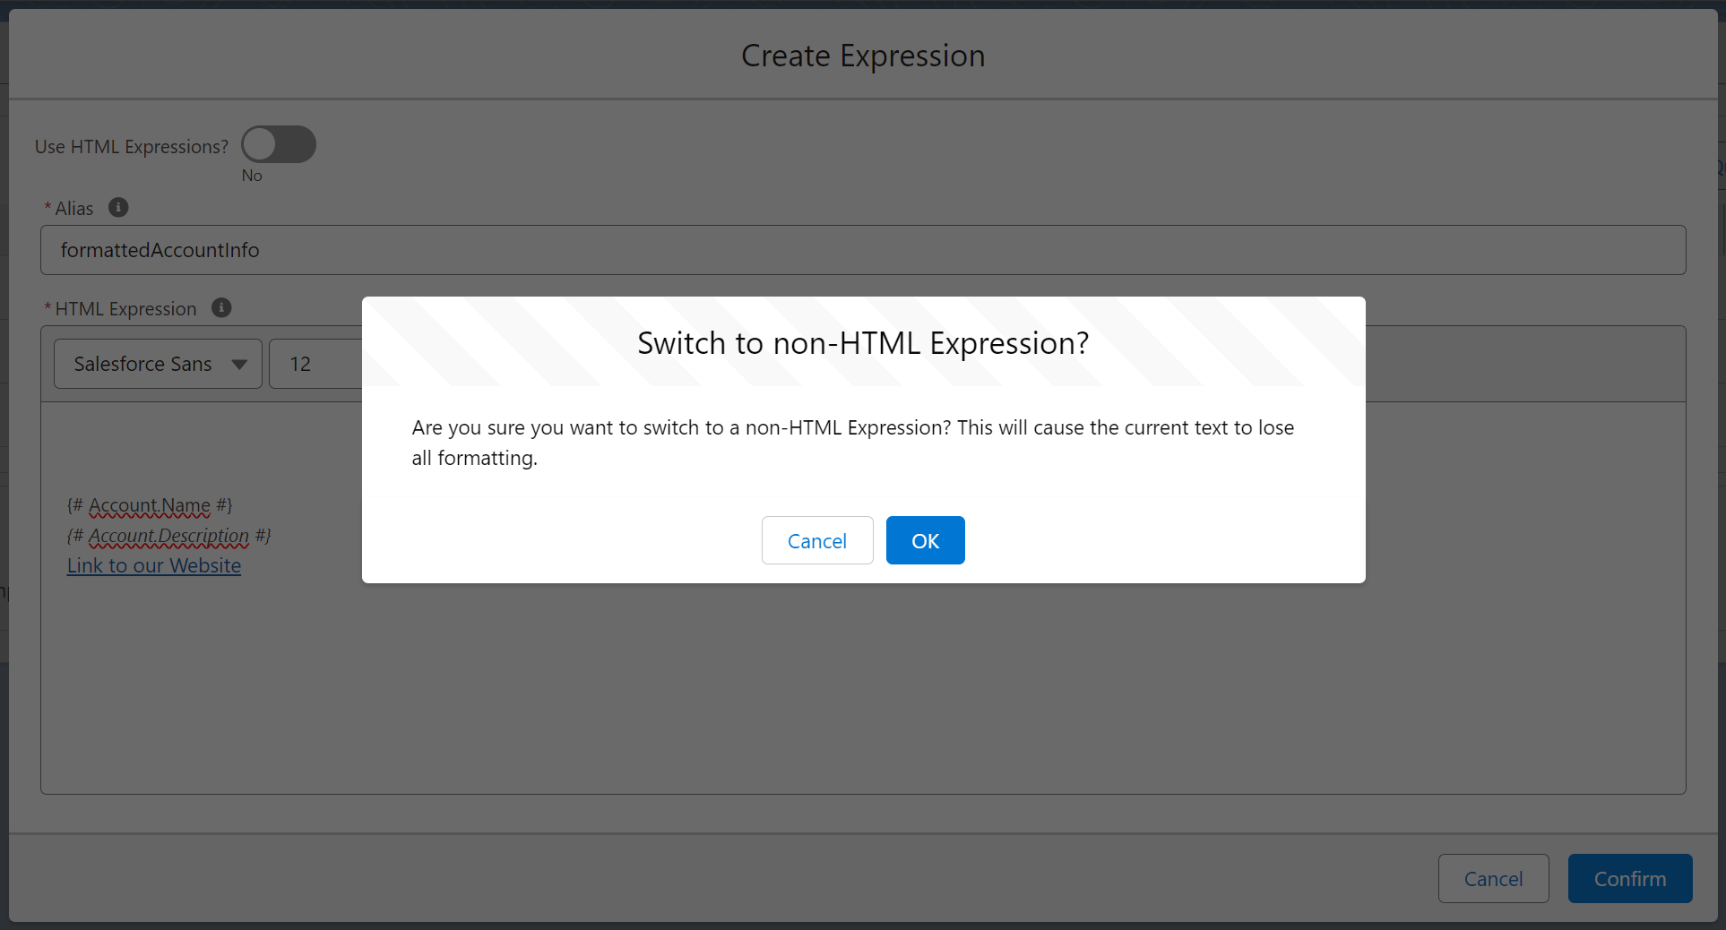Open the Alias info tooltip icon
Screen dimensions: 1726x930
point(118,208)
